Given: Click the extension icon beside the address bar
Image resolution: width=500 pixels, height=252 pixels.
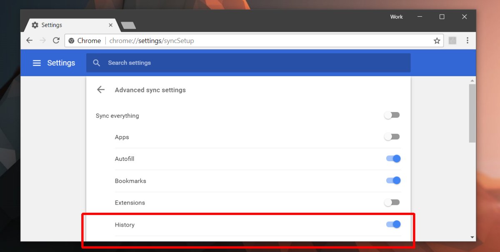Looking at the screenshot, I should click(452, 40).
